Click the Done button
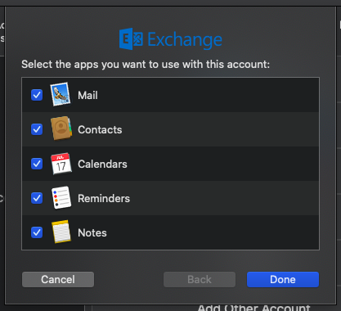Image resolution: width=341 pixels, height=311 pixels. [x=283, y=279]
